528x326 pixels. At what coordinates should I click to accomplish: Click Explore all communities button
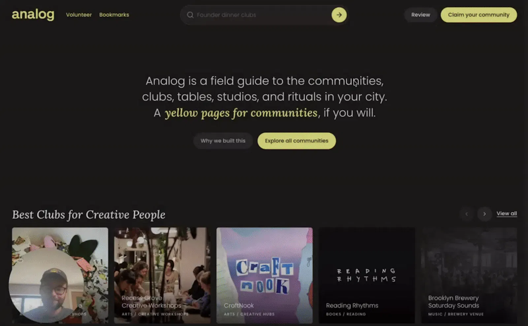tap(297, 141)
